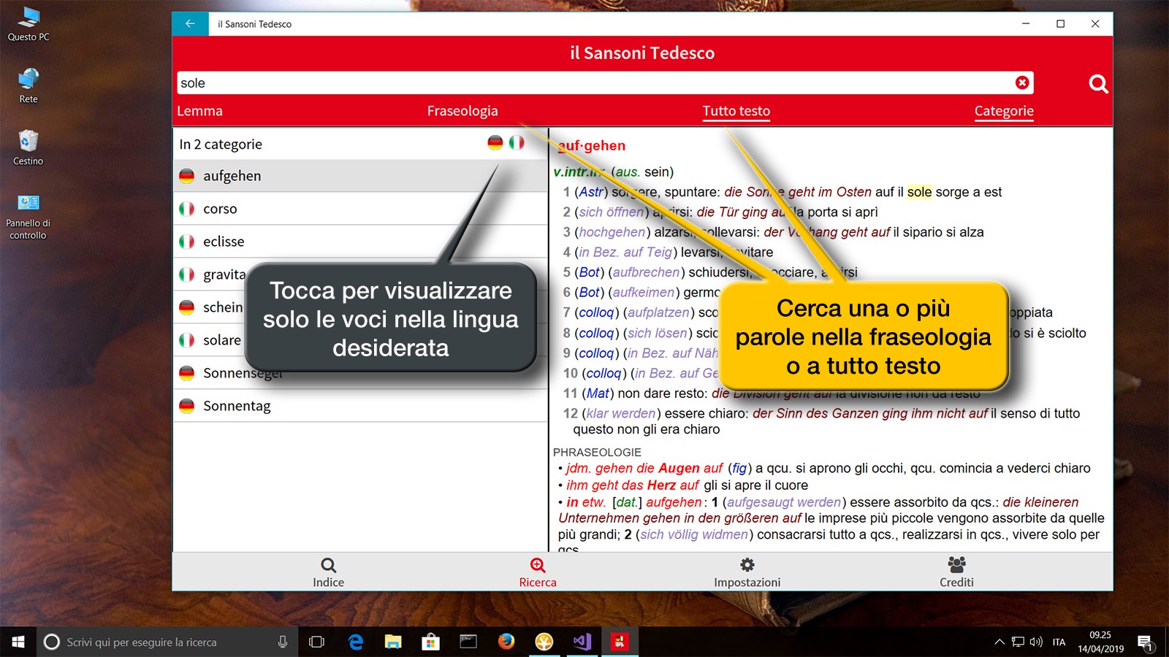Go back with the arrow in the title bar
1169x657 pixels.
[190, 24]
